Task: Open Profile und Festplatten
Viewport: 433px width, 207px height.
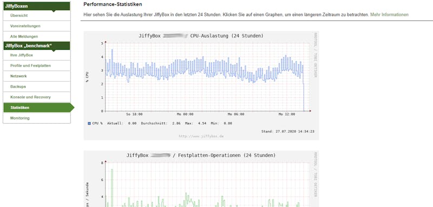Action: [x=37, y=66]
